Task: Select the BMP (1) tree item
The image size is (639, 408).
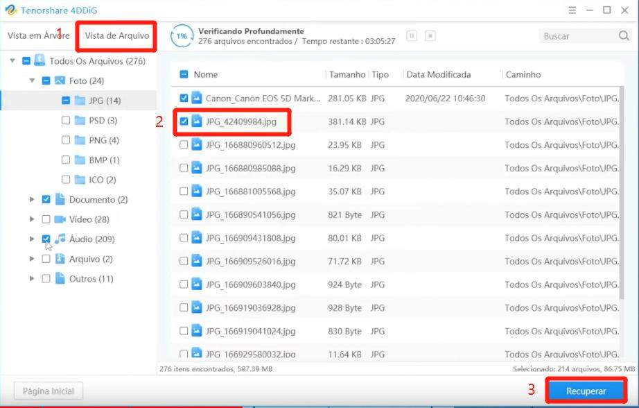Action: 105,160
